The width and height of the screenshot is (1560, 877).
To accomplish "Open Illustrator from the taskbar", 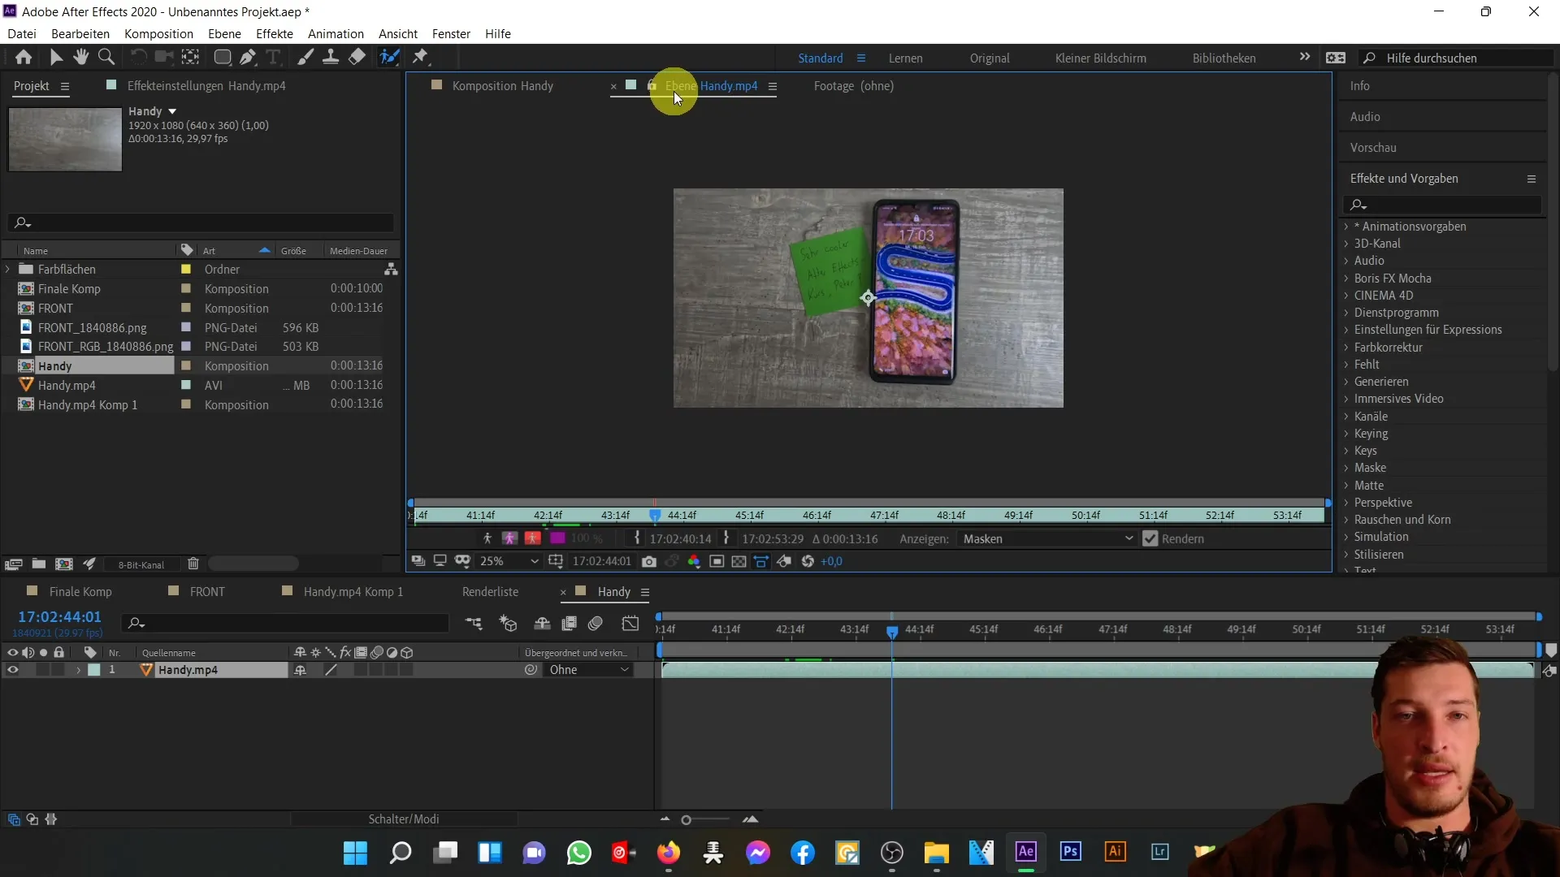I will (1115, 852).
